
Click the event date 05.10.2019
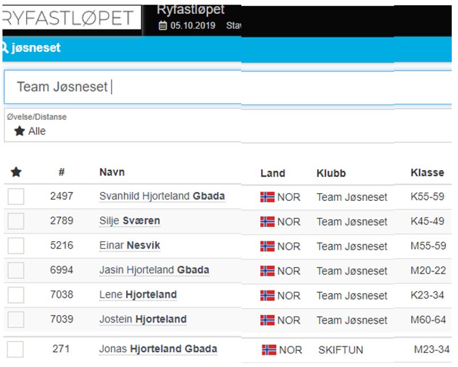point(193,26)
